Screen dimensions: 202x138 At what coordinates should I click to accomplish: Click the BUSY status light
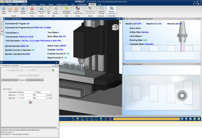111,119
